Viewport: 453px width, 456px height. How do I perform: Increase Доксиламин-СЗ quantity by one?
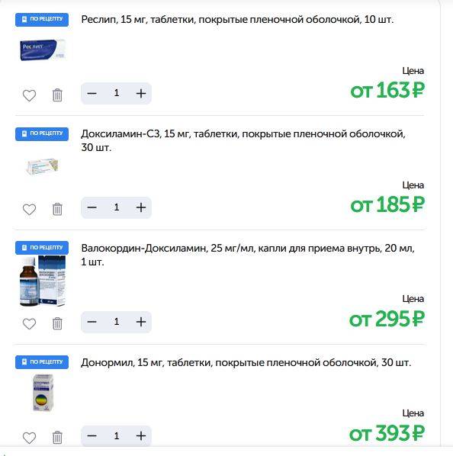point(141,207)
